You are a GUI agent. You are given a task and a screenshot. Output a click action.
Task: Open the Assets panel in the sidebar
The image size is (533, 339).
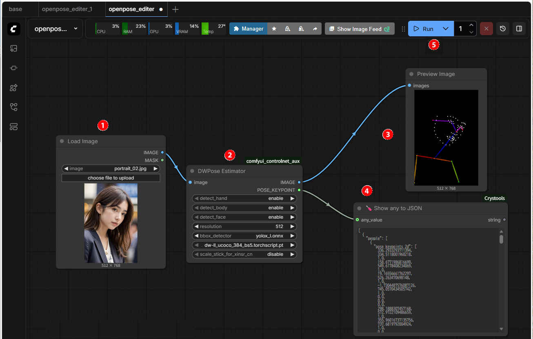tap(13, 49)
